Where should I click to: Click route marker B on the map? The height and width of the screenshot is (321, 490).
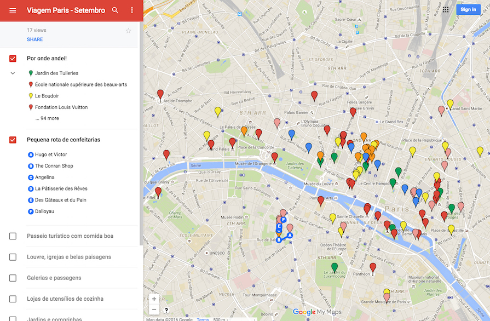(279, 240)
